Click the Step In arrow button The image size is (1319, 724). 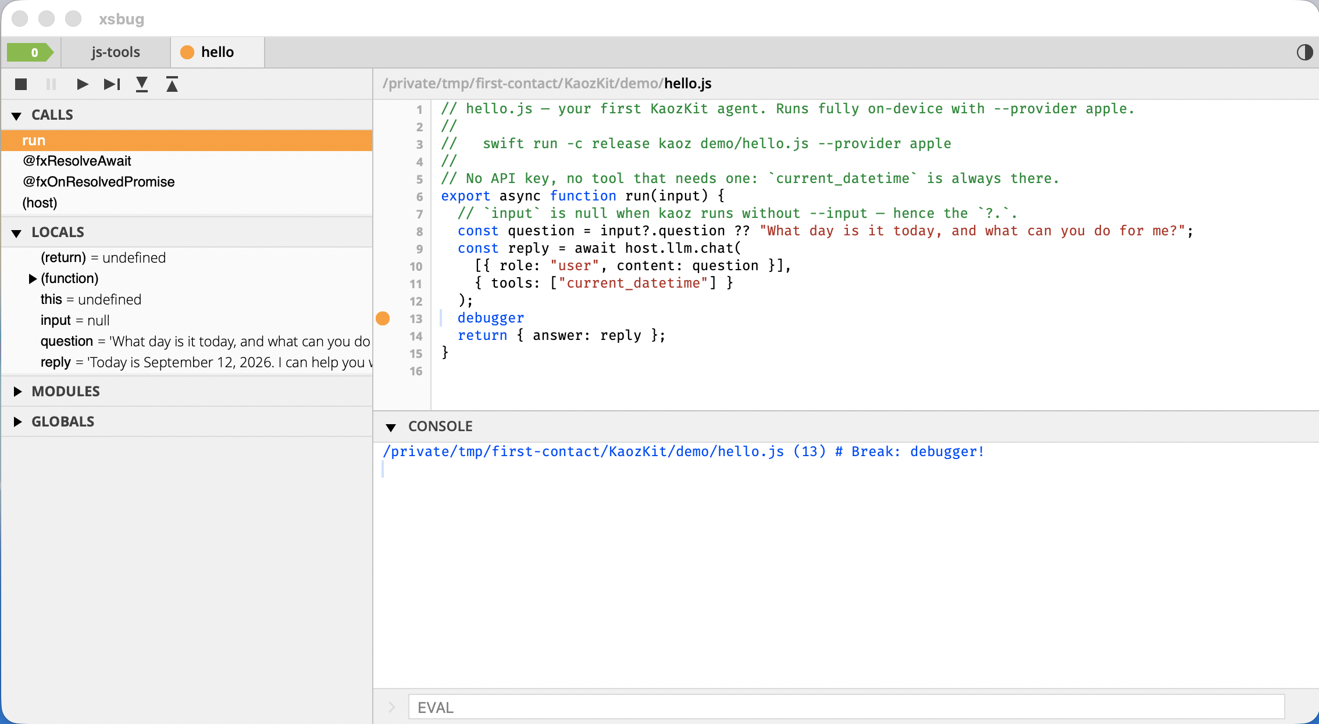click(x=142, y=84)
